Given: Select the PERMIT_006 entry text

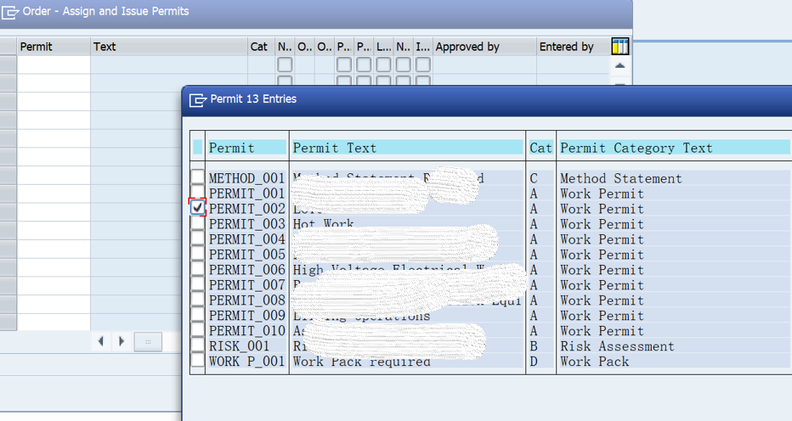Looking at the screenshot, I should [247, 270].
